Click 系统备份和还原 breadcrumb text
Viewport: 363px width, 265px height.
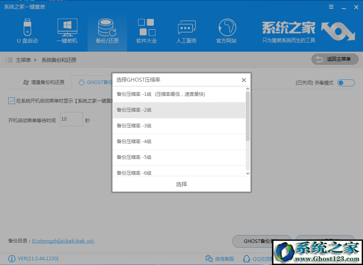tap(59, 60)
